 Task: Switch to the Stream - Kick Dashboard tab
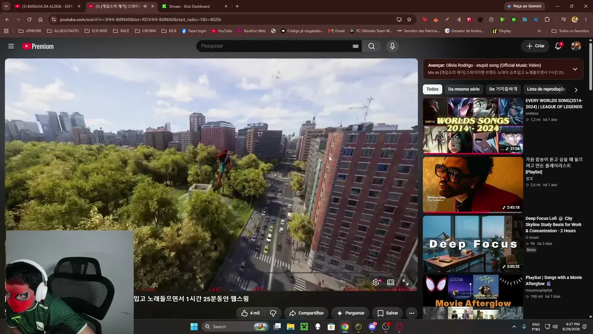195,6
